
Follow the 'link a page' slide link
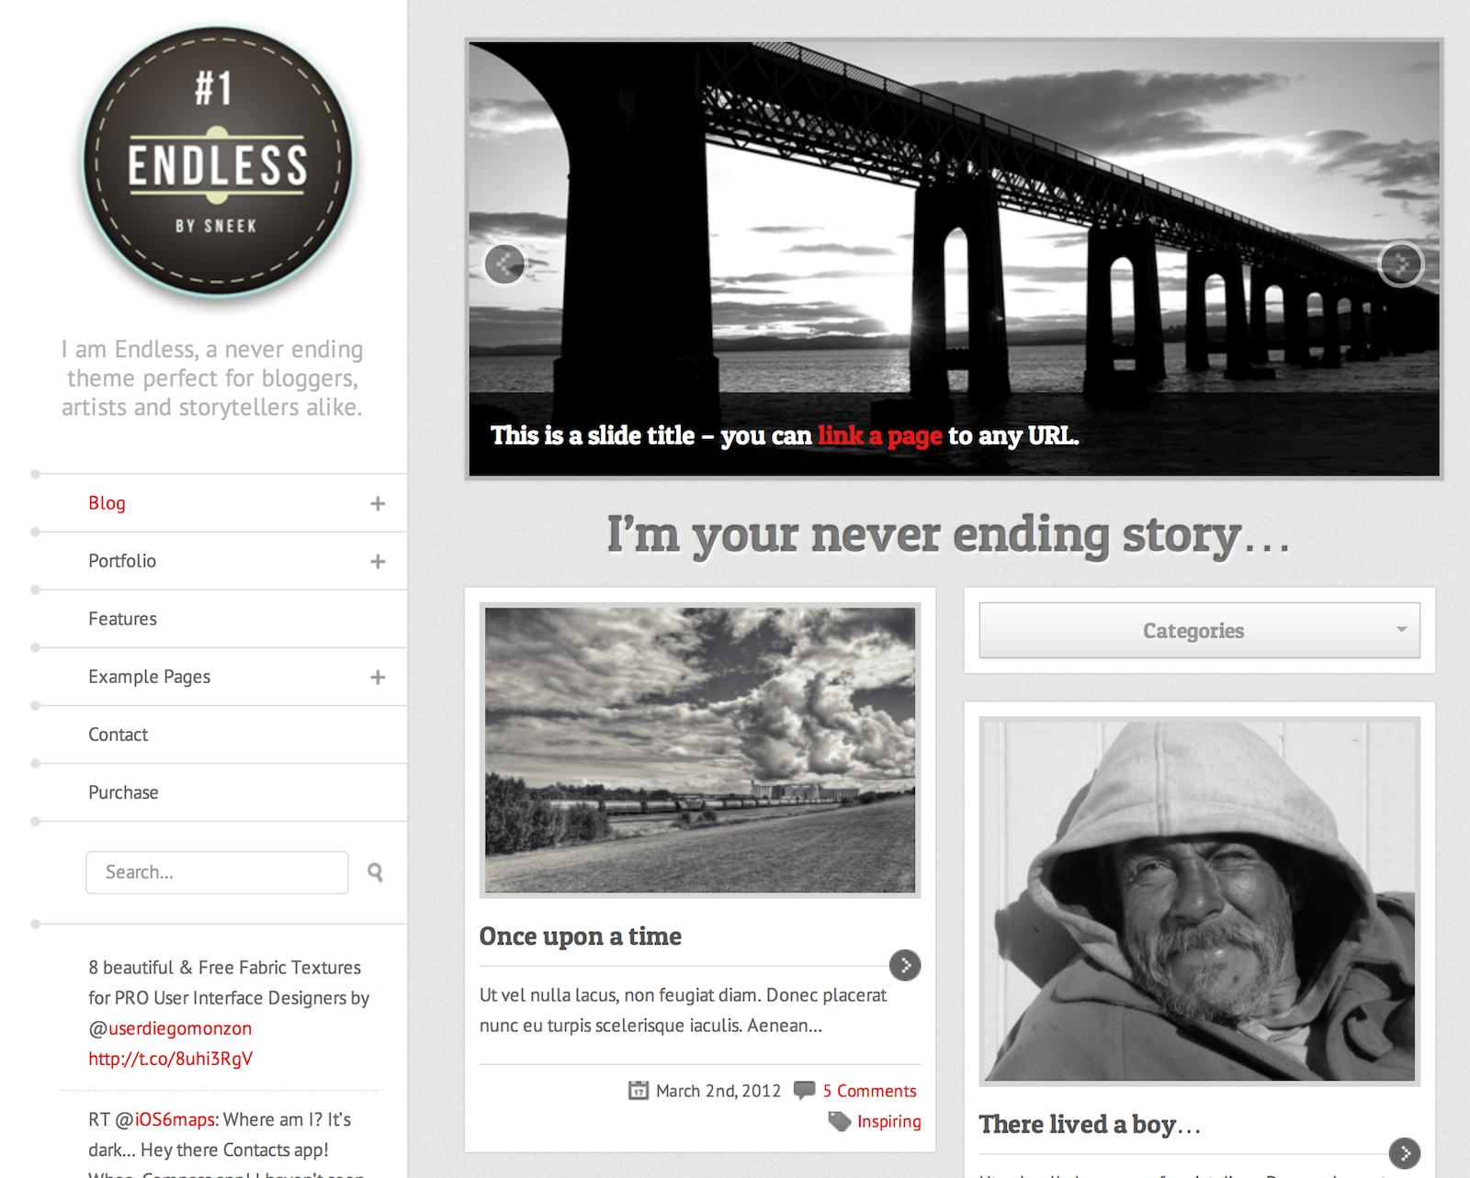click(x=880, y=435)
